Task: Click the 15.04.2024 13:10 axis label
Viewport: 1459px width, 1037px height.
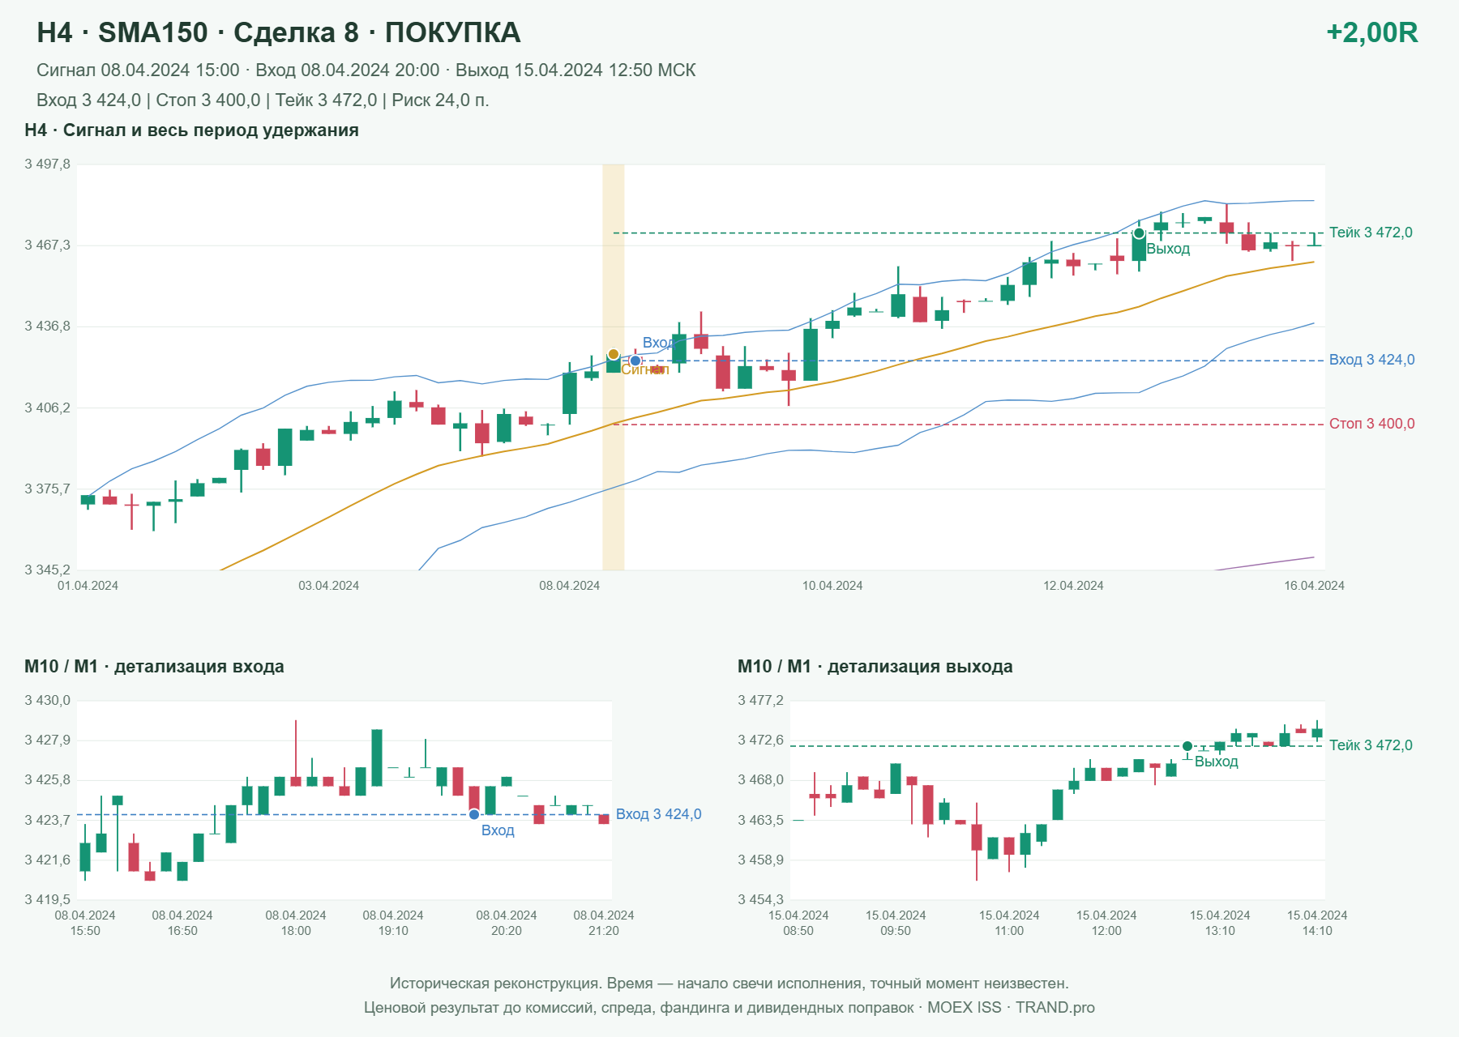Action: click(1220, 923)
